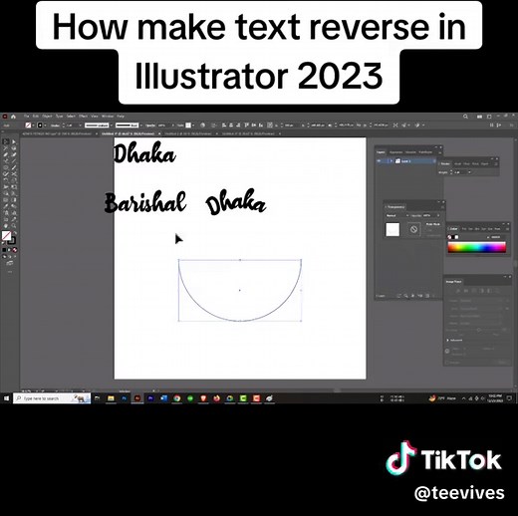Click the Fill box in the Tools panel

point(6,236)
